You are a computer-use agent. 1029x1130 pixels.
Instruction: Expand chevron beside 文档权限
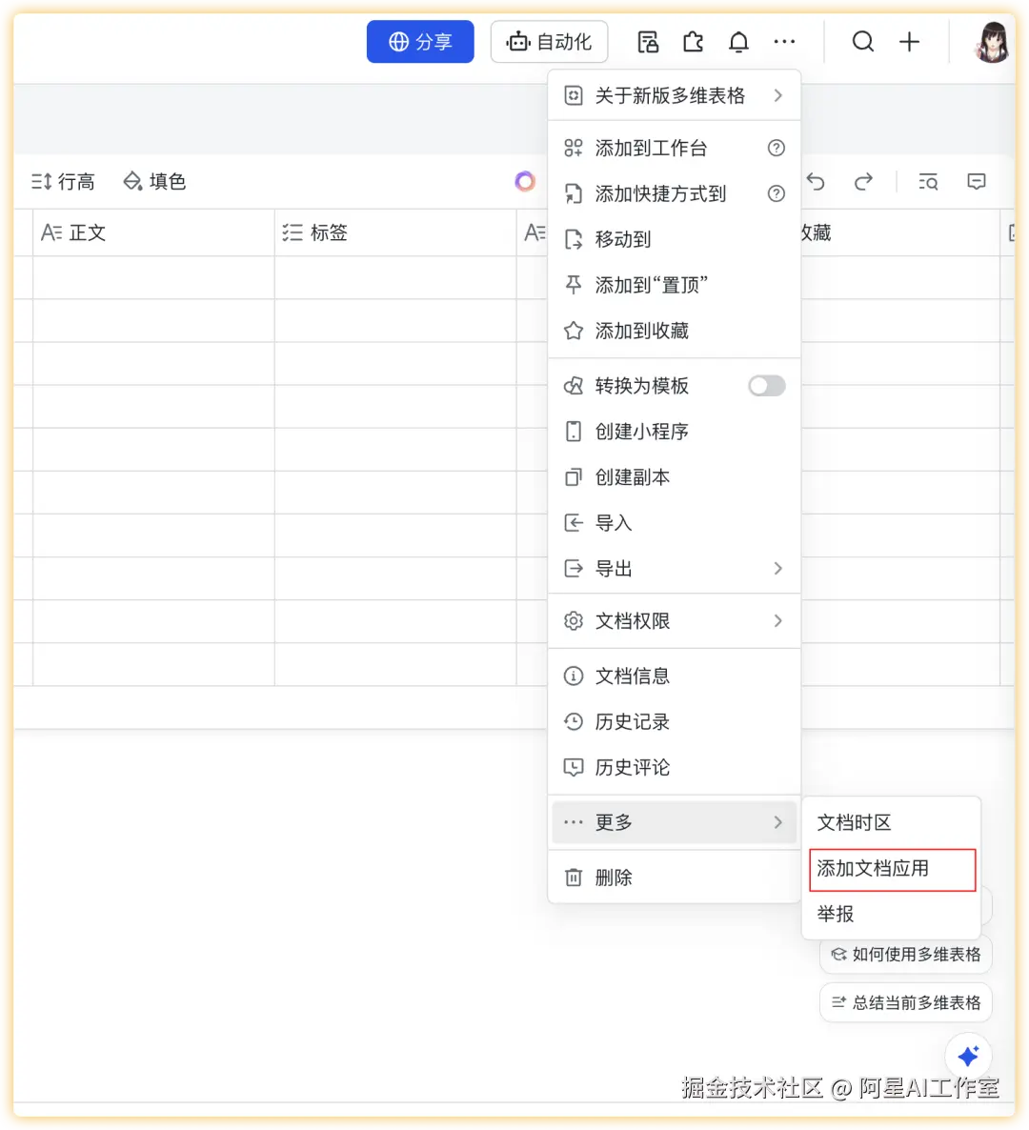(777, 621)
